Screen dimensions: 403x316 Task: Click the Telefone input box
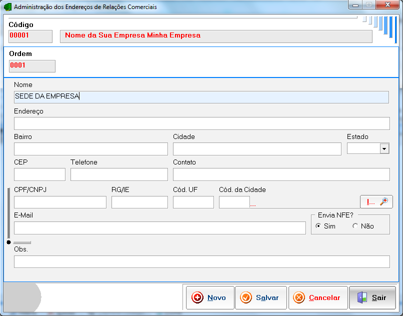[118, 174]
